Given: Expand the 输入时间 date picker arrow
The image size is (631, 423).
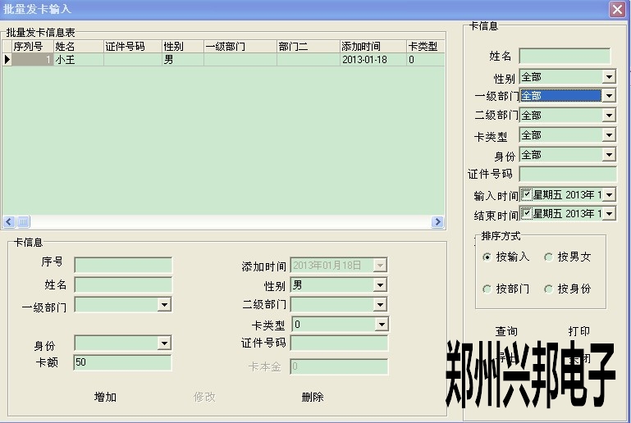Looking at the screenshot, I should 610,194.
